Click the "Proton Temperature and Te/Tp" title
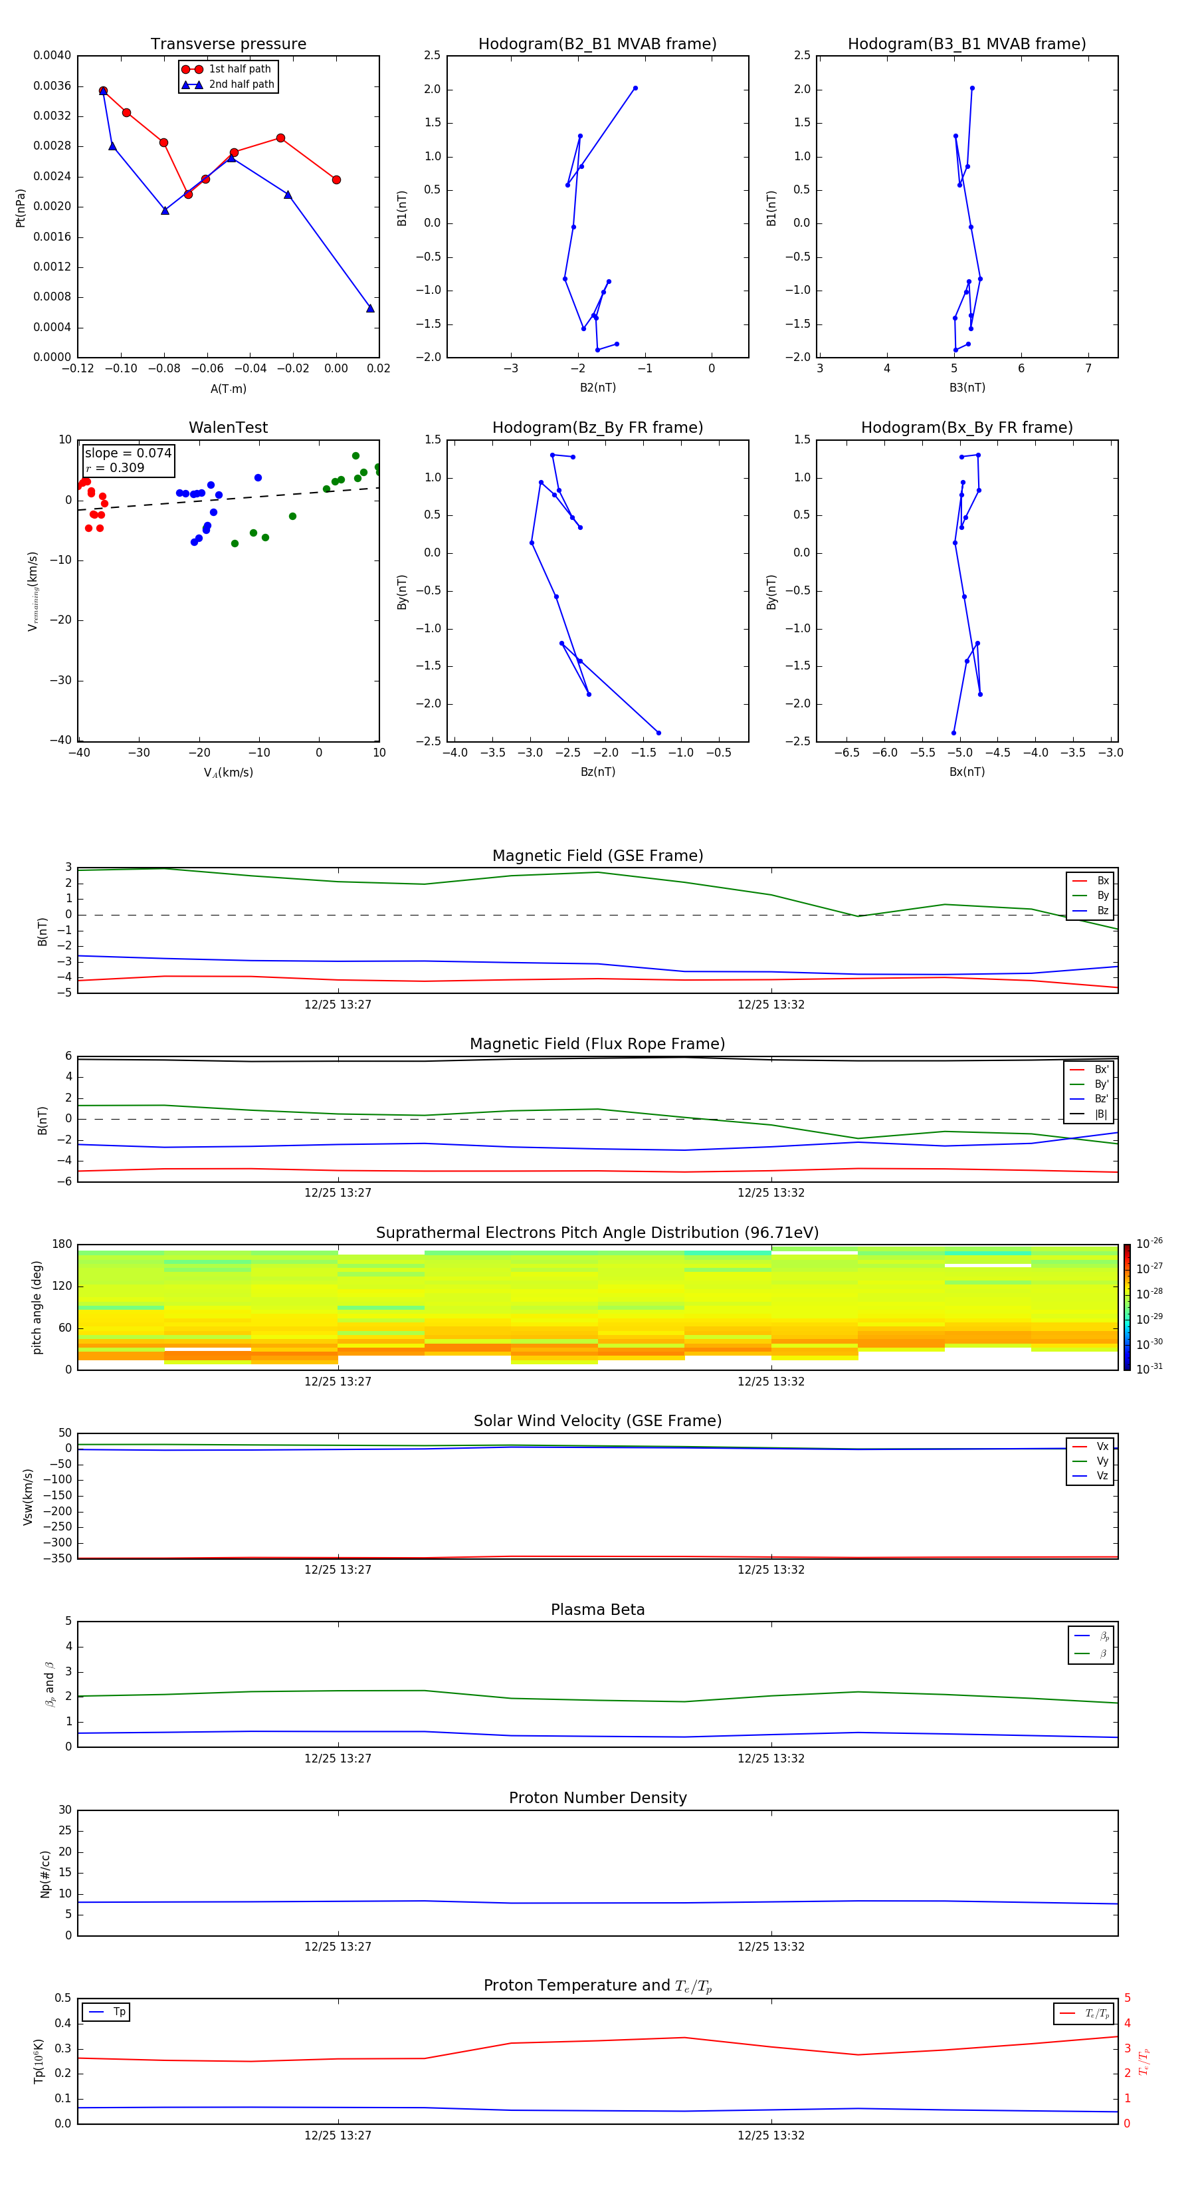 pos(597,1986)
